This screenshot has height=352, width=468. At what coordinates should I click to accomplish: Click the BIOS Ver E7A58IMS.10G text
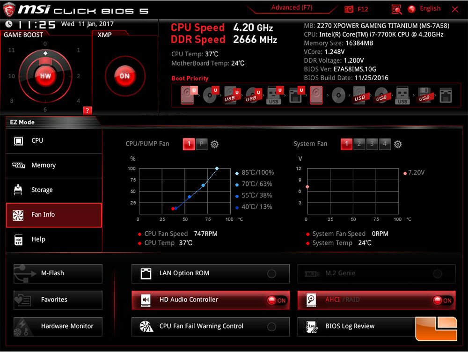pyautogui.click(x=340, y=69)
